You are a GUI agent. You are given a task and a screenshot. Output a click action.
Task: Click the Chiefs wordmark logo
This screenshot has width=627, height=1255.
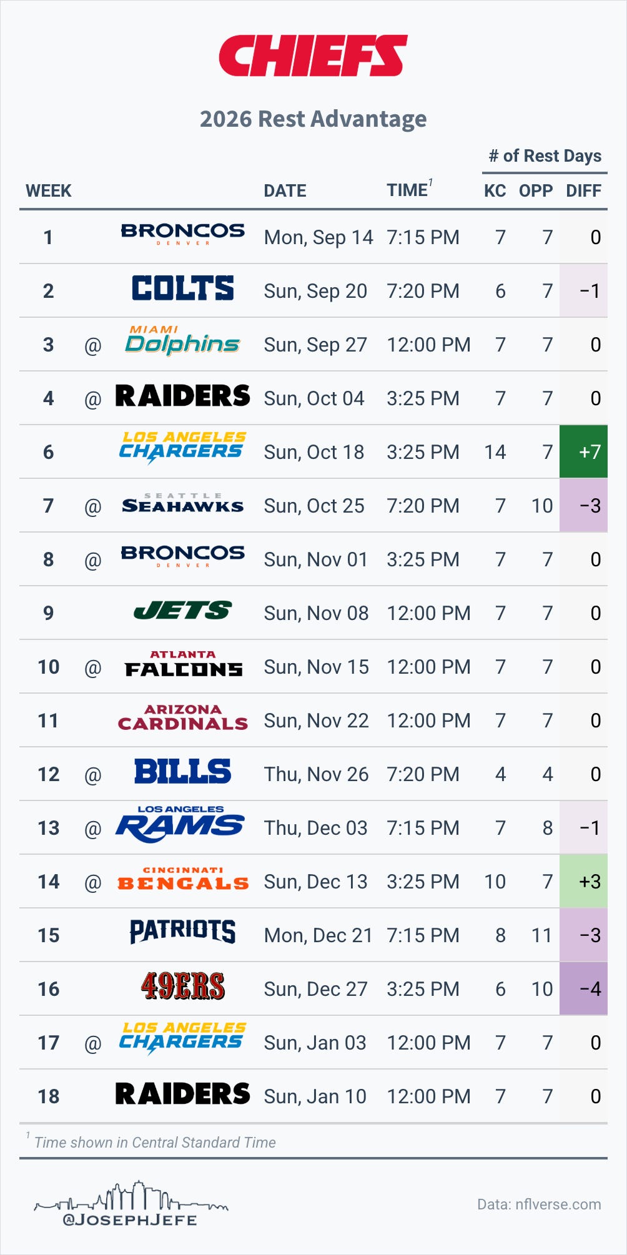(313, 56)
